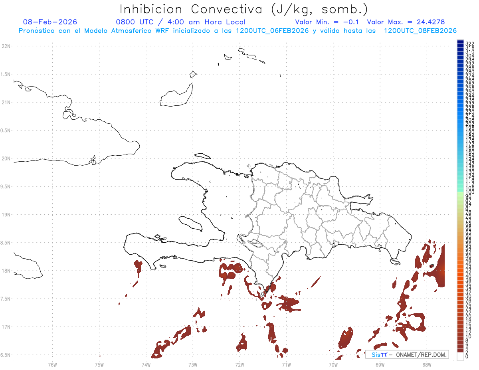
Task: Click the title "Inhibicion Convectiva (J/kg, somb.)"
Action: 244,9
